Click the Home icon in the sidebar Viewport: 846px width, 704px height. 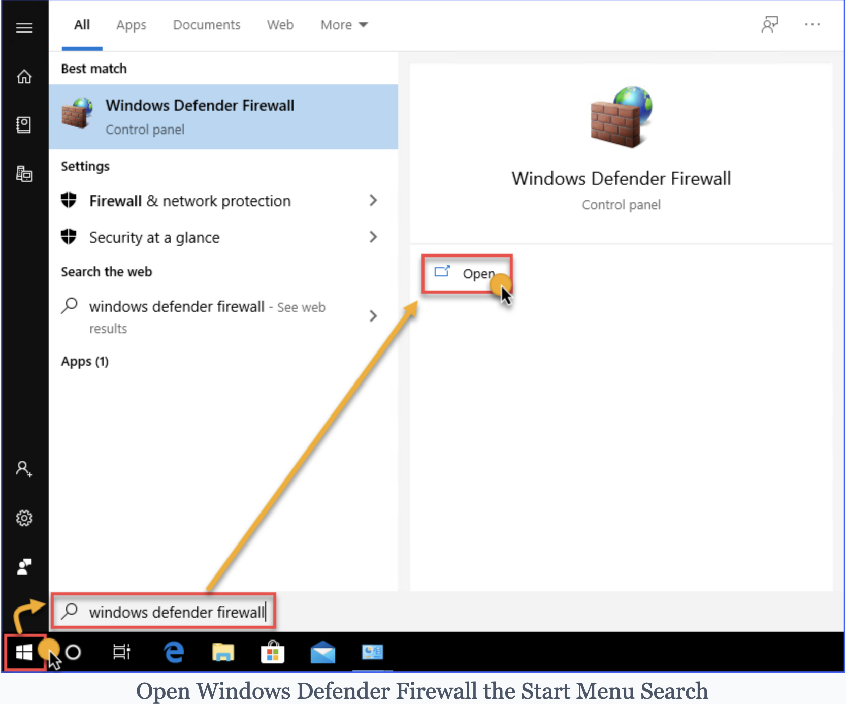click(x=24, y=77)
